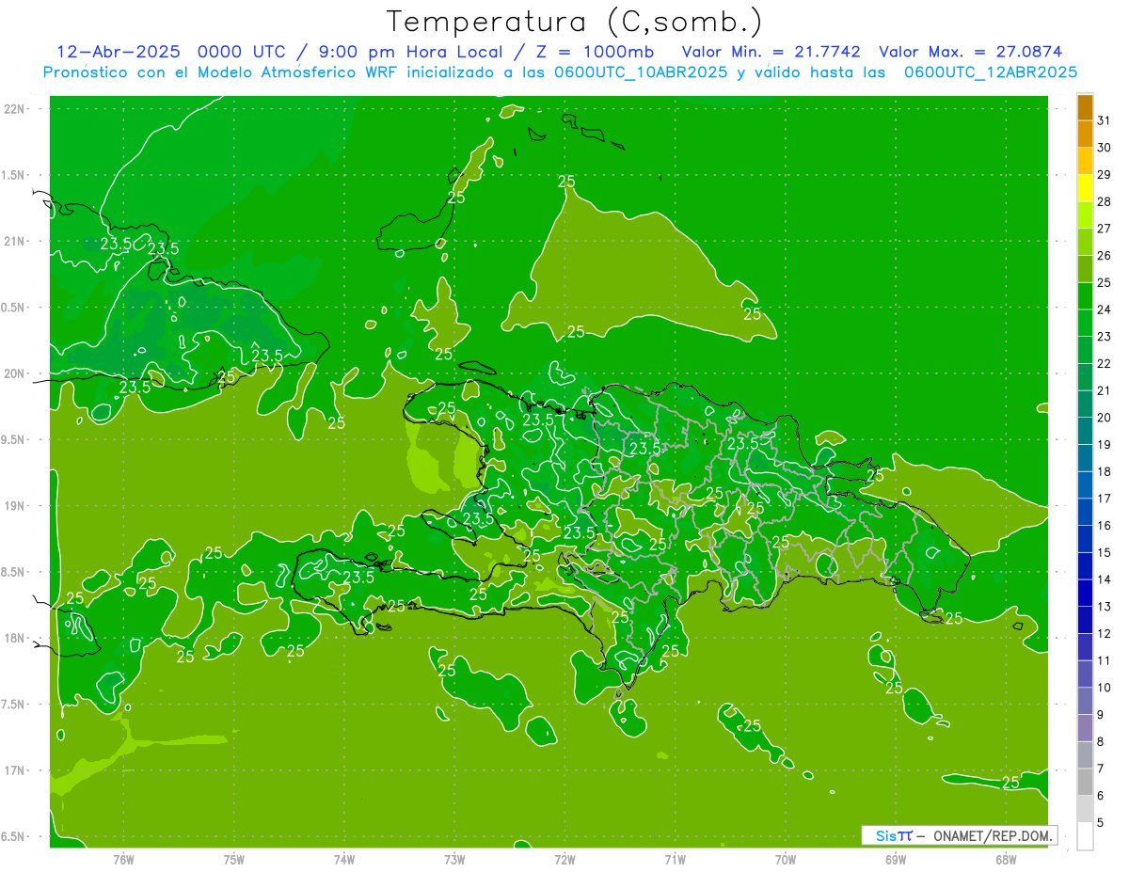
Task: Click the "24" label on color scale
Action: [1105, 309]
